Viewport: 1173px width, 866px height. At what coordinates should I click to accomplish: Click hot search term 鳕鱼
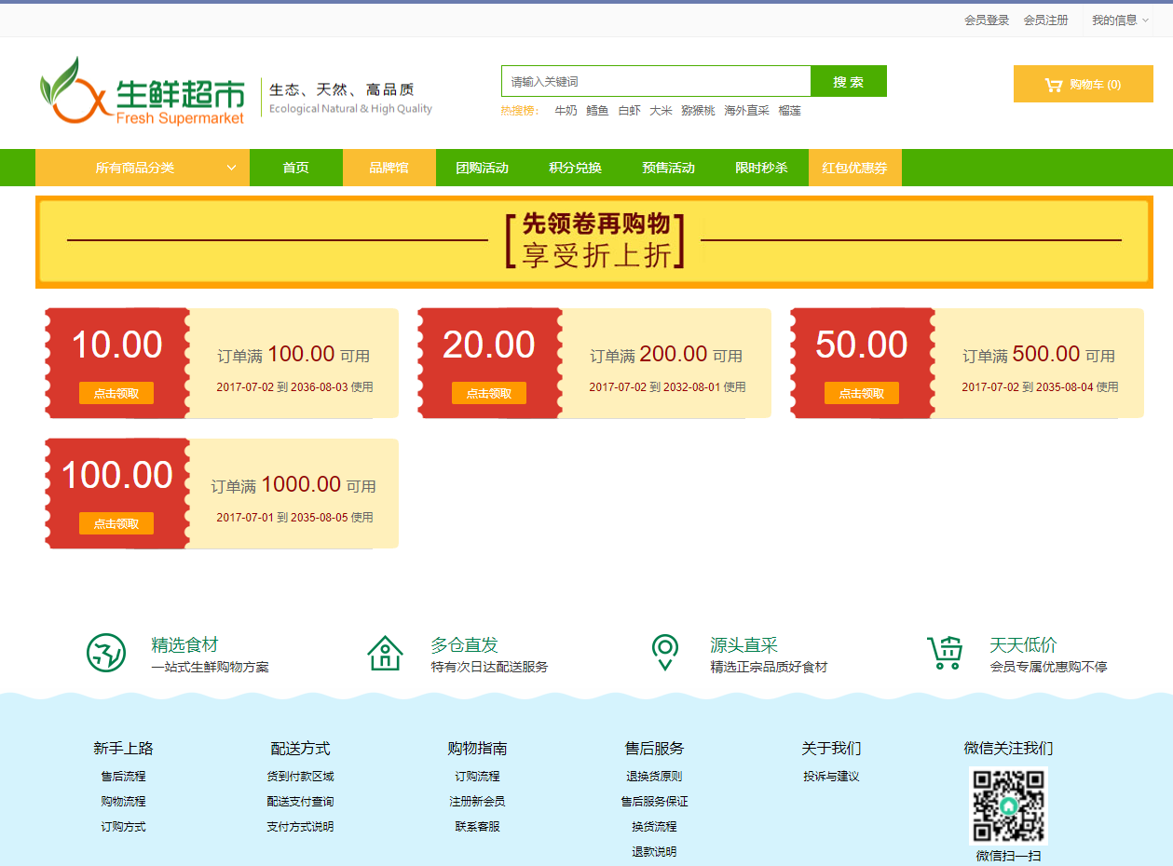pyautogui.click(x=597, y=111)
